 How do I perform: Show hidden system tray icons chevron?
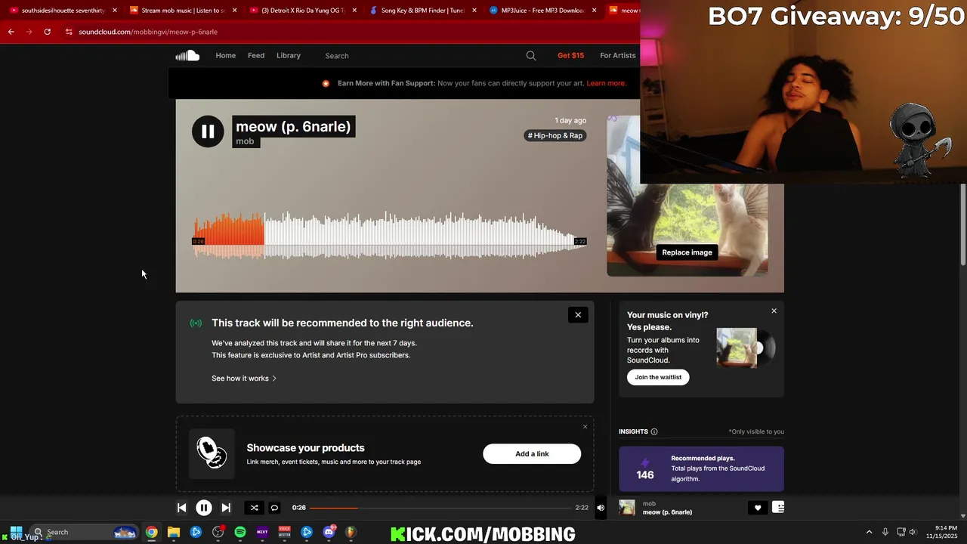coord(869,532)
